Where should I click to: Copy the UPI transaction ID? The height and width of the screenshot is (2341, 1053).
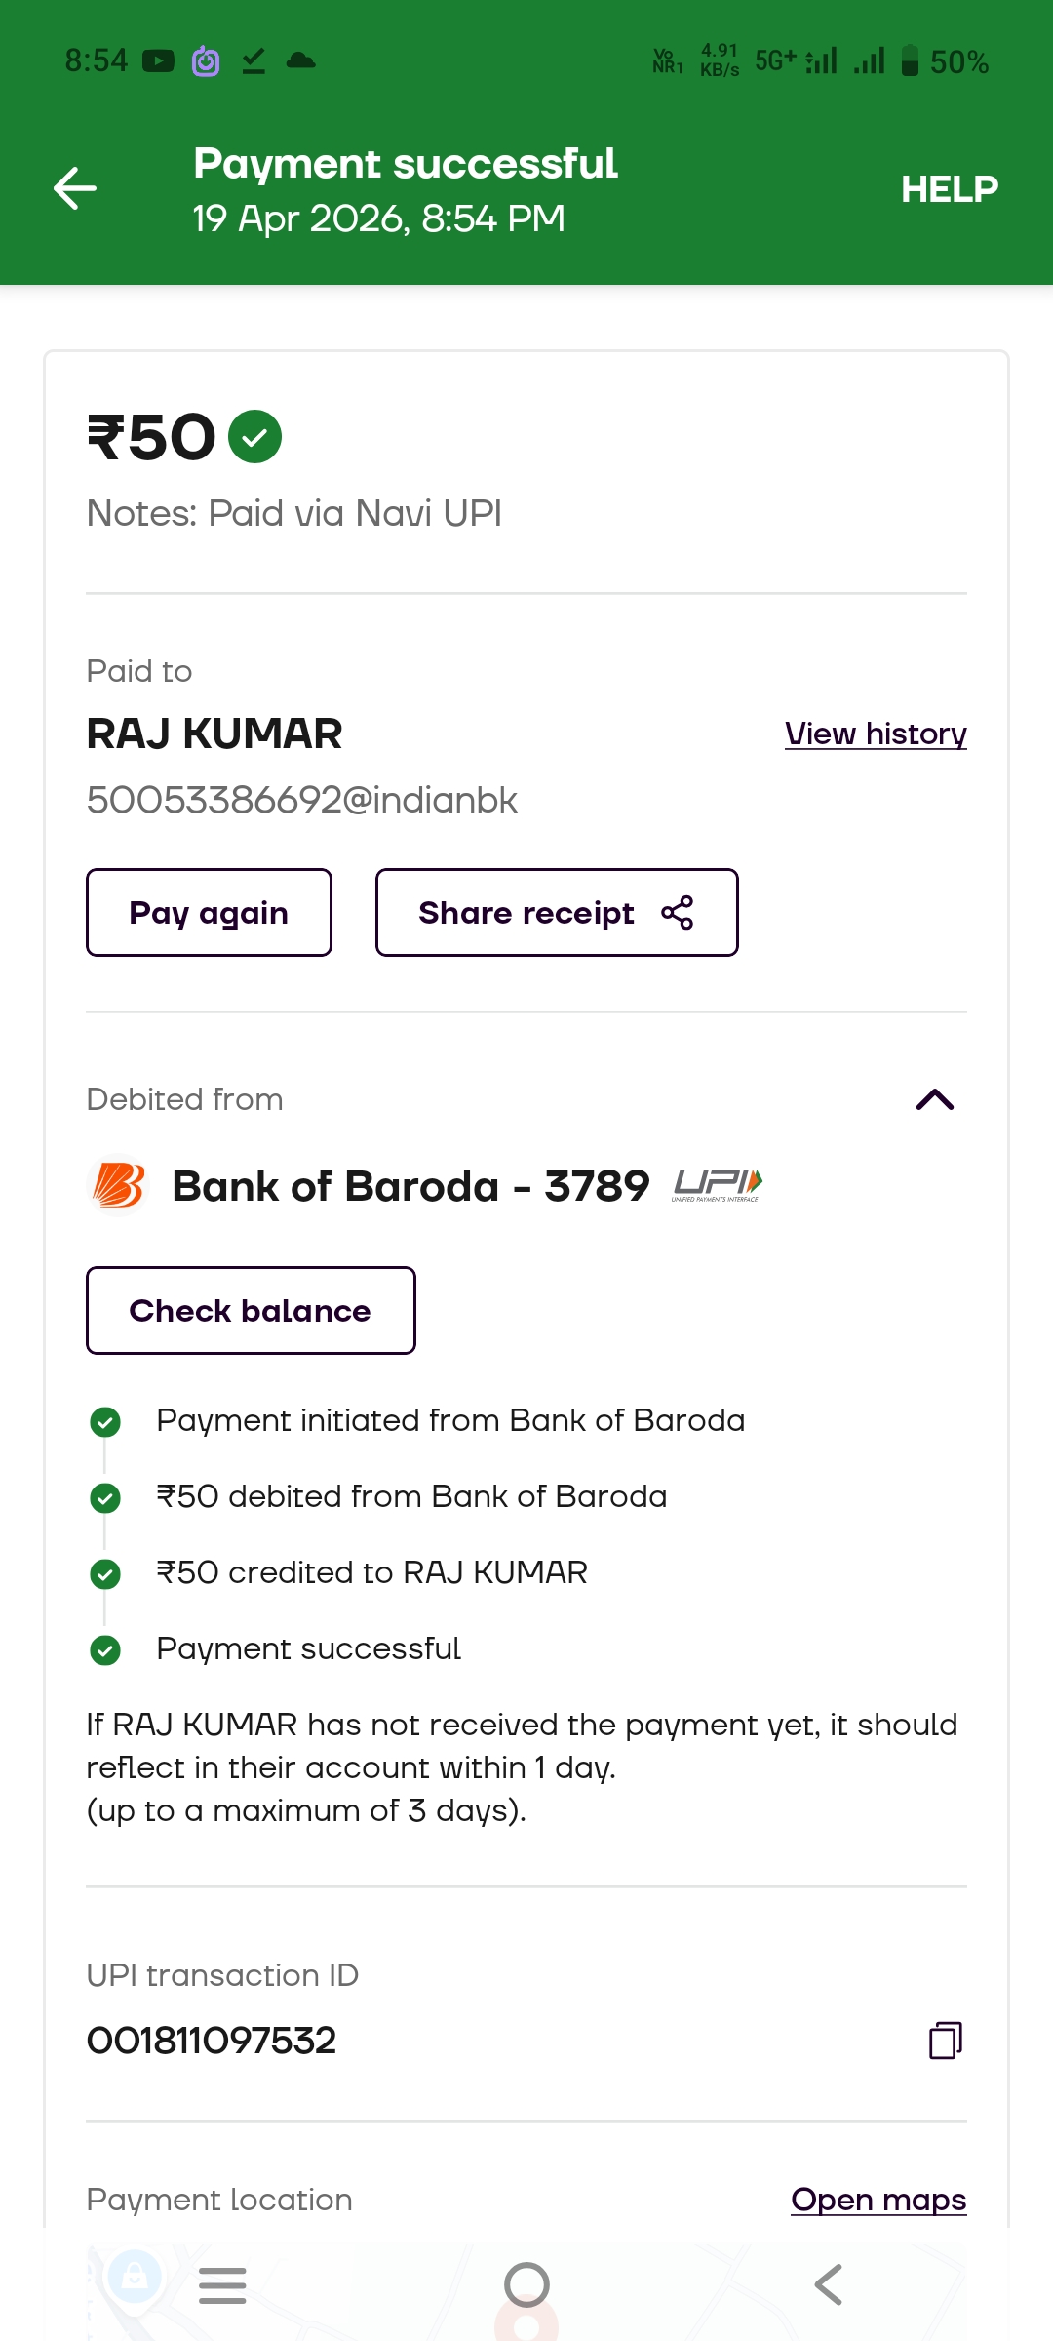[x=945, y=2040]
